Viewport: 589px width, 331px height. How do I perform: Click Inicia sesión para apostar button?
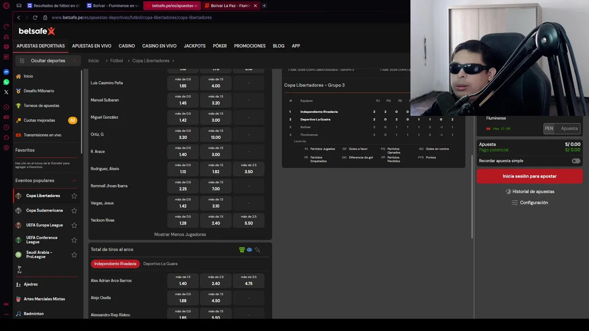click(530, 177)
